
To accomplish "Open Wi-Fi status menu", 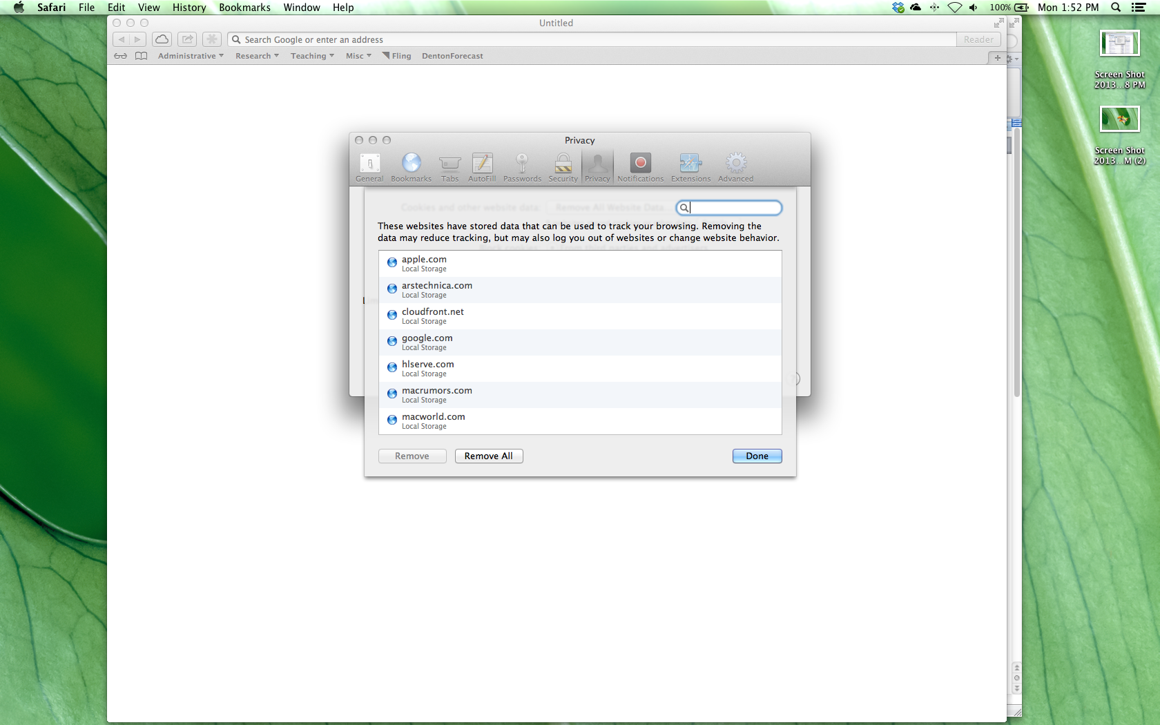I will click(x=954, y=8).
